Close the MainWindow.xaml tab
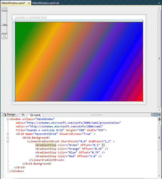Viewport: 162px width, 179px height. [x=29, y=3]
